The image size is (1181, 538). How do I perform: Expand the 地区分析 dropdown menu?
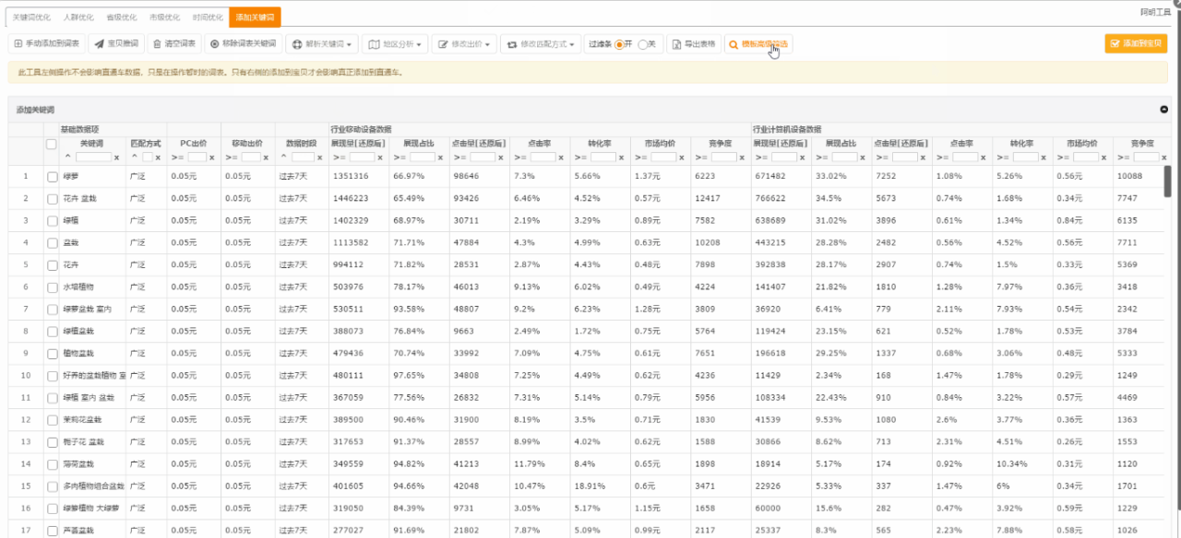[x=393, y=44]
